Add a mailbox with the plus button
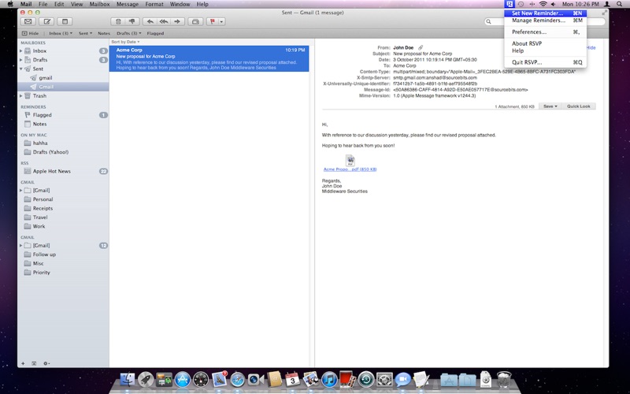Image resolution: width=630 pixels, height=394 pixels. 23,363
